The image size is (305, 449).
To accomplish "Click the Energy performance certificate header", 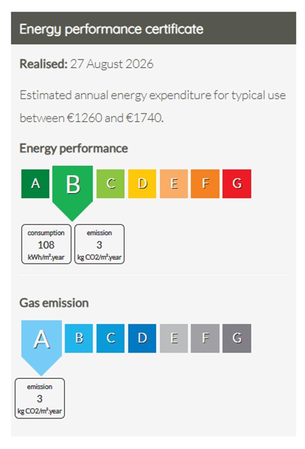I will pyautogui.click(x=153, y=28).
